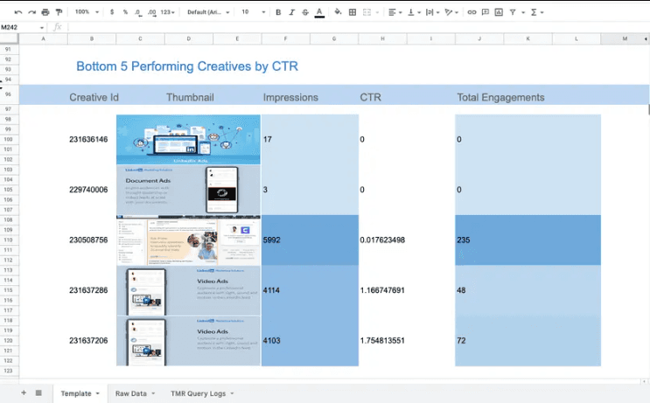
Task: Select the Creative Id cell 231636146
Action: point(88,140)
